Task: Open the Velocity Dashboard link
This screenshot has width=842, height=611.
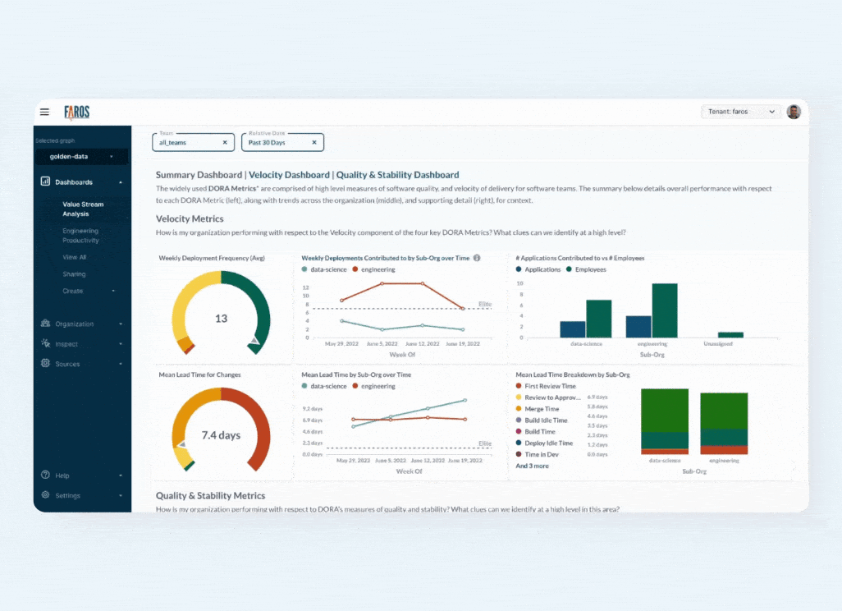Action: pos(290,175)
